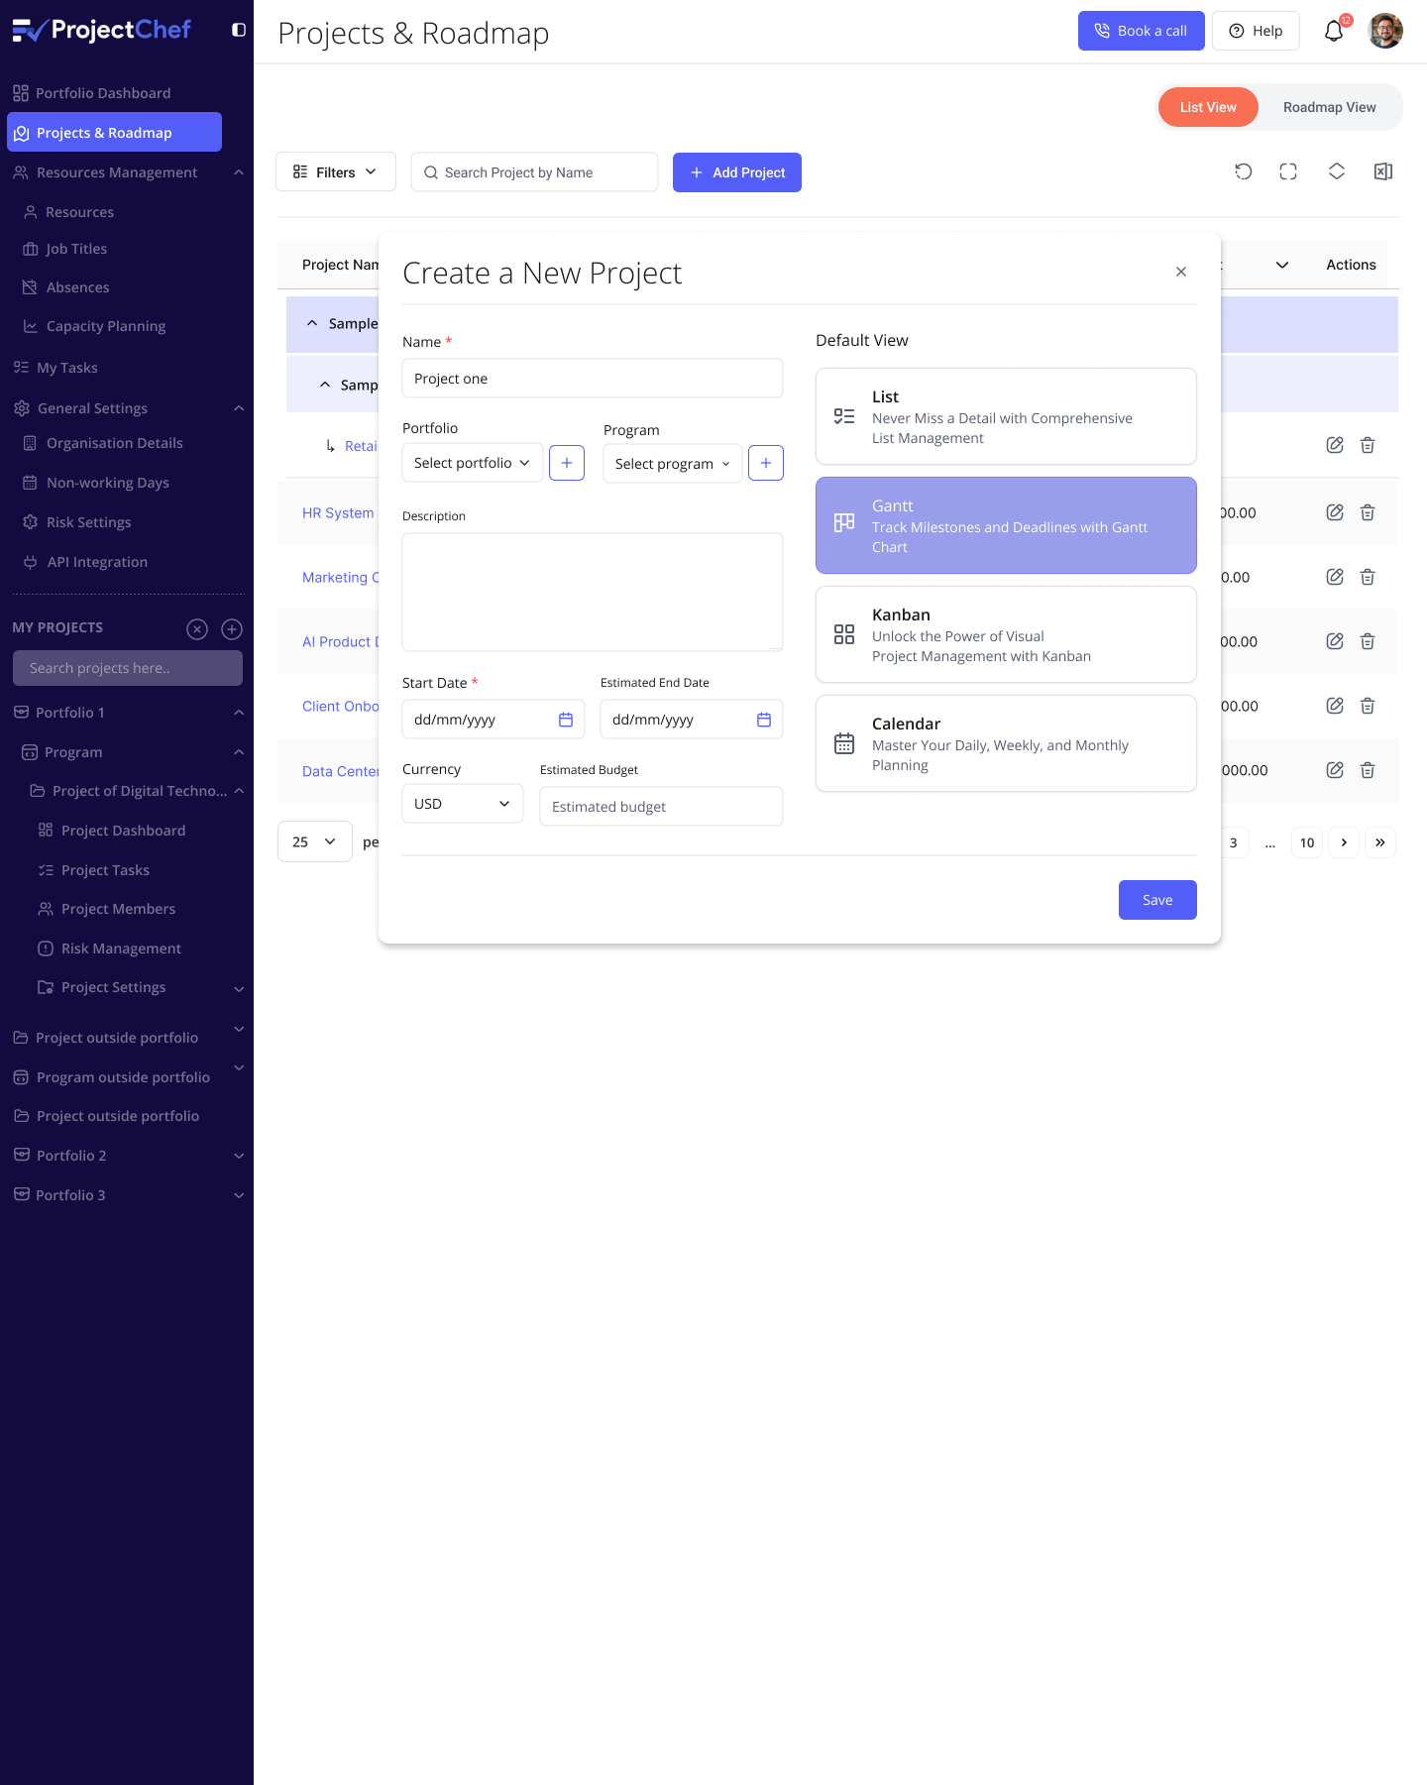Click the notifications bell icon

pos(1334,32)
